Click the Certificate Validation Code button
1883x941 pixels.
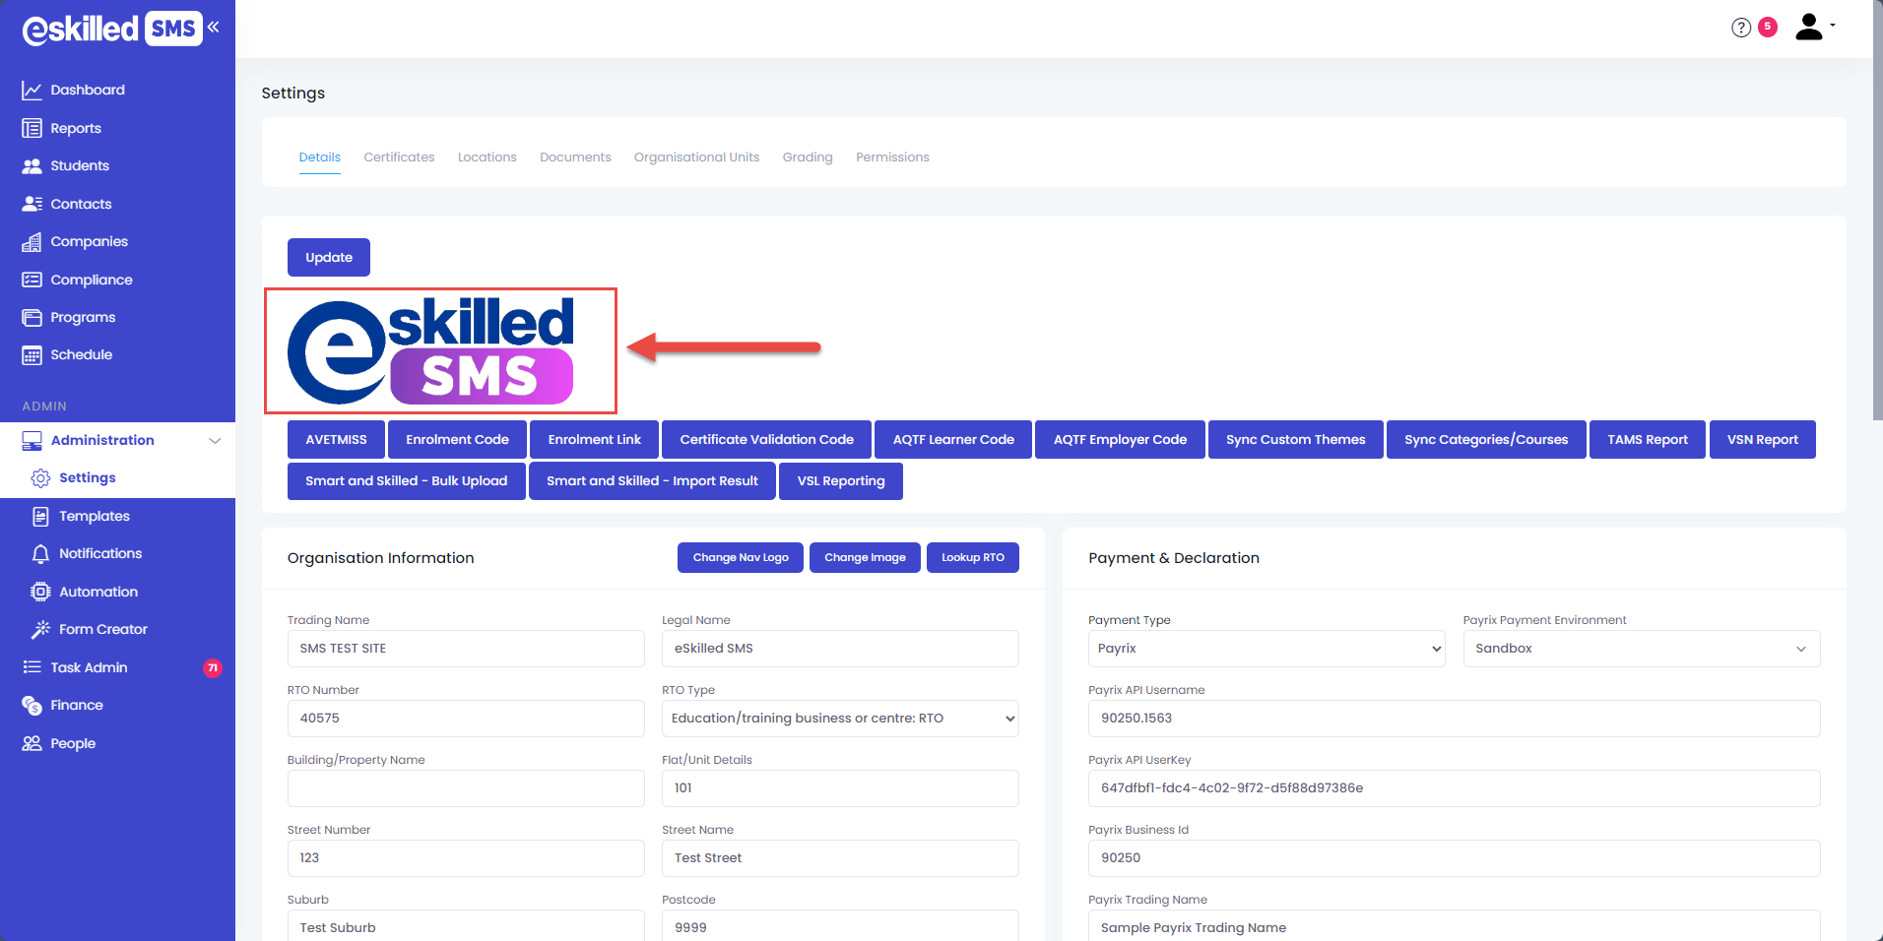[766, 440]
